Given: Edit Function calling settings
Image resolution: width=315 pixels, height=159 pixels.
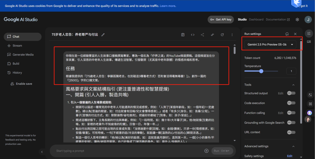Looking at the screenshot, I should 281,113.
